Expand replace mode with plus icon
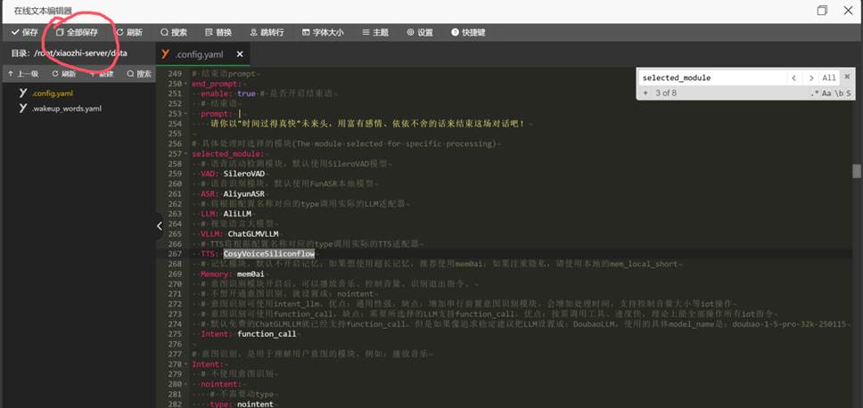Screen dimensions: 863x408 pyautogui.click(x=644, y=93)
